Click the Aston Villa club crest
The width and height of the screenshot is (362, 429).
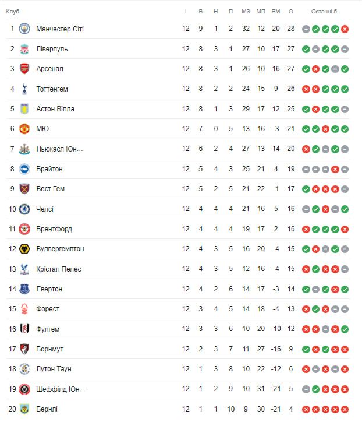coord(24,109)
